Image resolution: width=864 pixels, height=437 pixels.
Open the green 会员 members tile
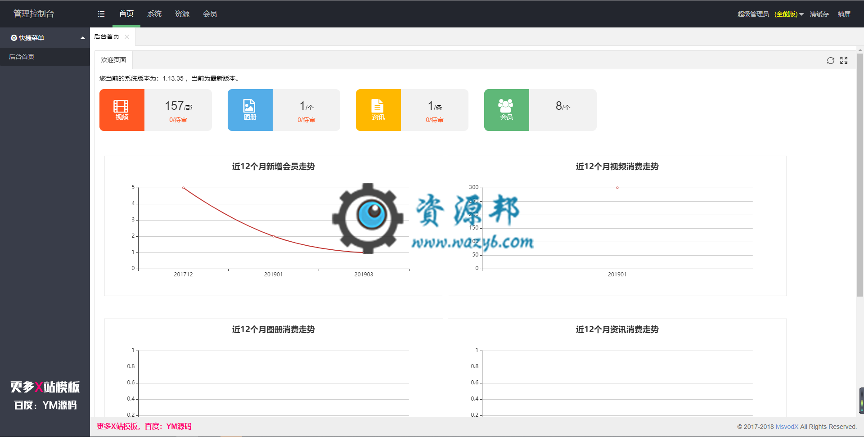(507, 110)
